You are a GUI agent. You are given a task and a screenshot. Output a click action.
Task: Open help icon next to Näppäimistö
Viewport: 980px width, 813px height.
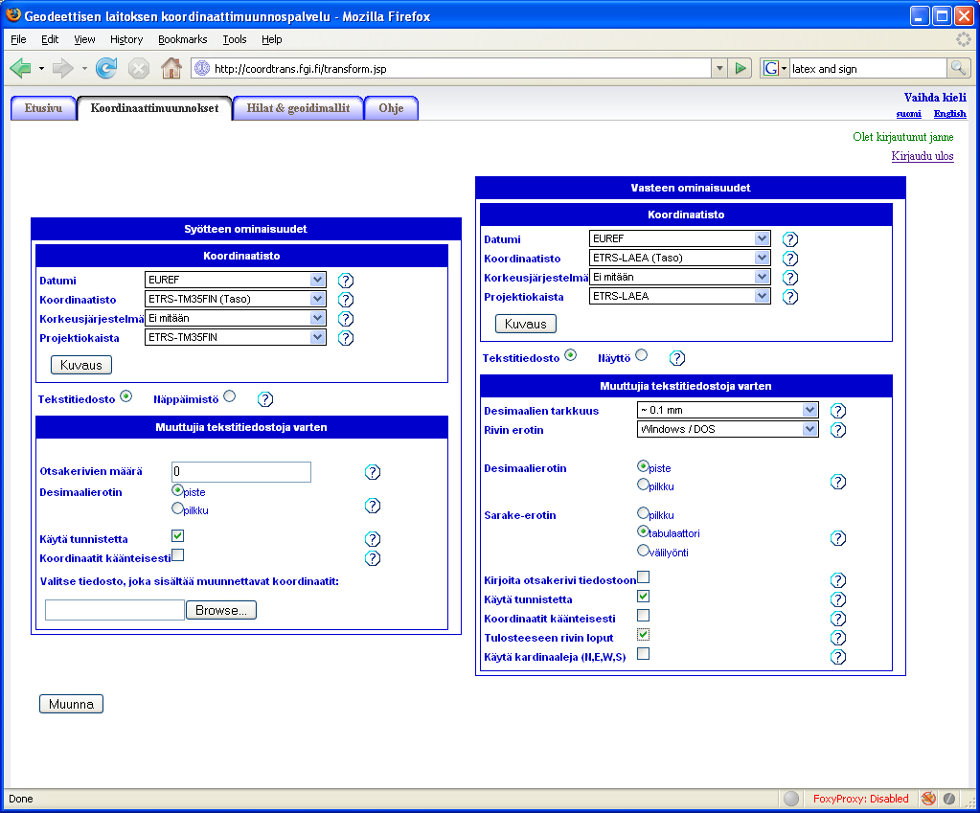265,399
